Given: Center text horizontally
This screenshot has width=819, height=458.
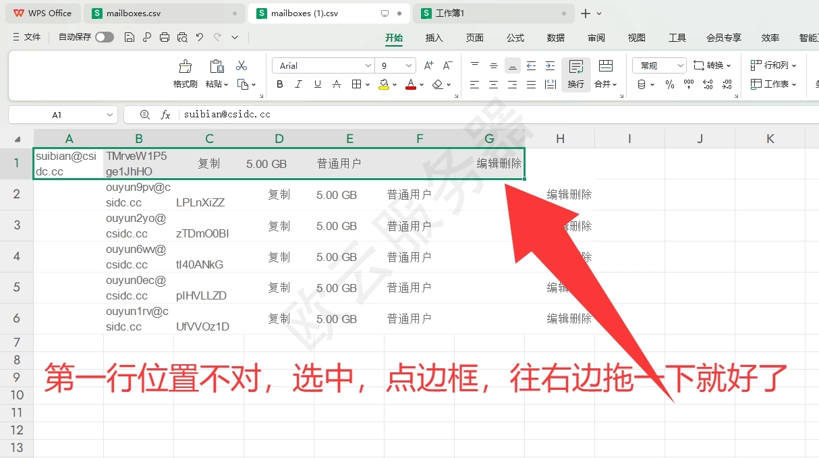Looking at the screenshot, I should click(494, 84).
